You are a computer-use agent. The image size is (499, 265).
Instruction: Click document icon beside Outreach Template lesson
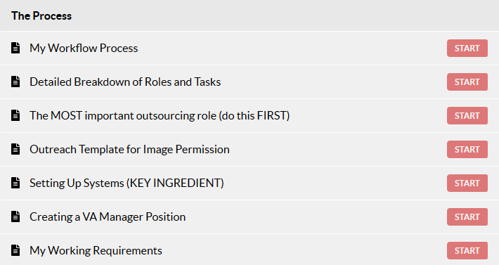[15, 149]
